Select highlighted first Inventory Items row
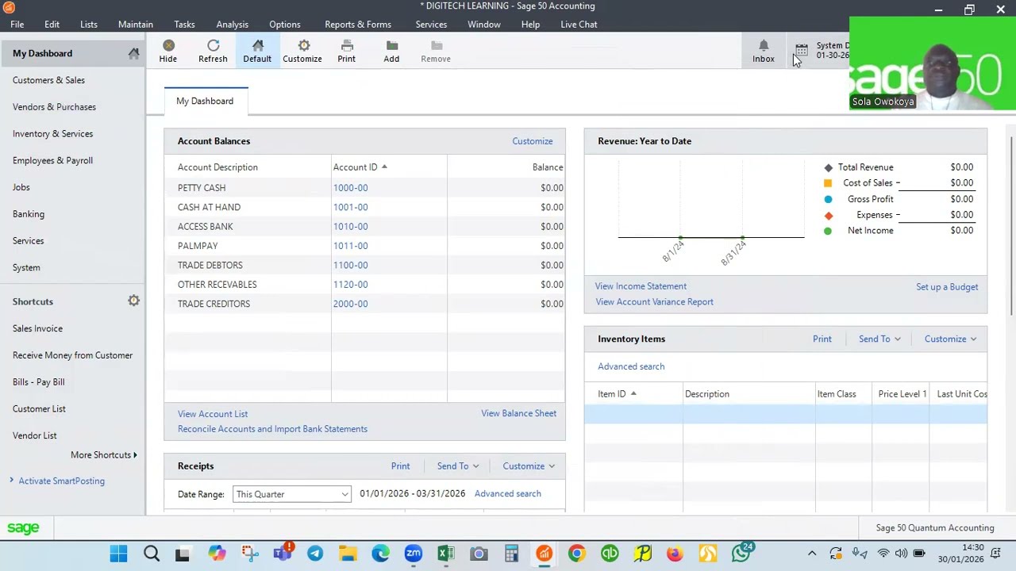Viewport: 1016px width, 571px height. click(786, 413)
